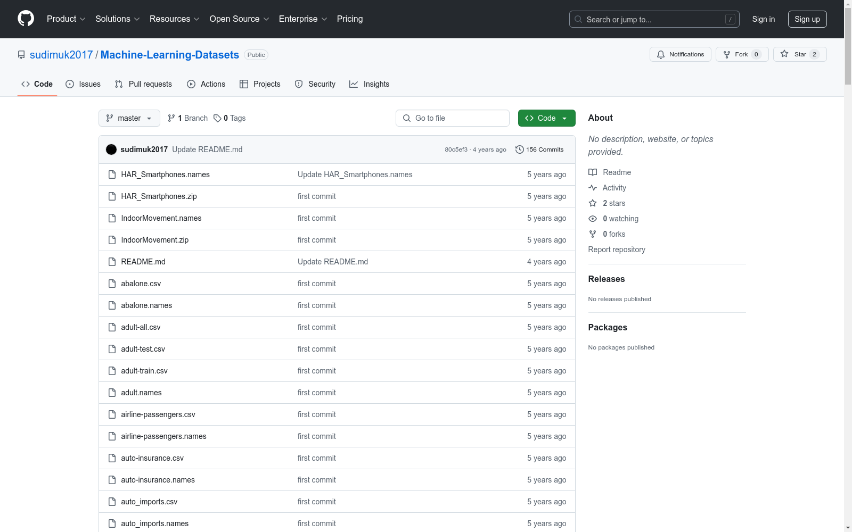The height and width of the screenshot is (532, 852).
Task: Click the Search or jump to field
Action: tap(654, 19)
